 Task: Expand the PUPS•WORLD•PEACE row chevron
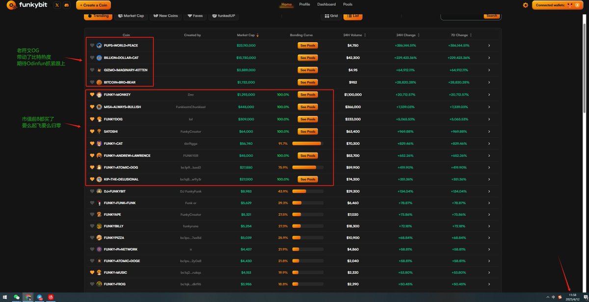pyautogui.click(x=489, y=45)
